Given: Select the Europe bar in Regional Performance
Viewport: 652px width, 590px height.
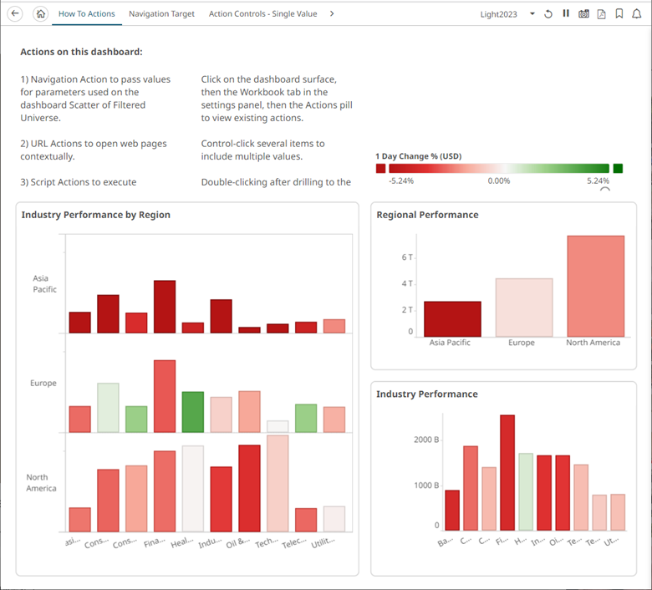Looking at the screenshot, I should (524, 308).
